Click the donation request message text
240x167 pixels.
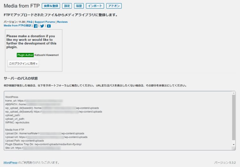tap(31, 42)
